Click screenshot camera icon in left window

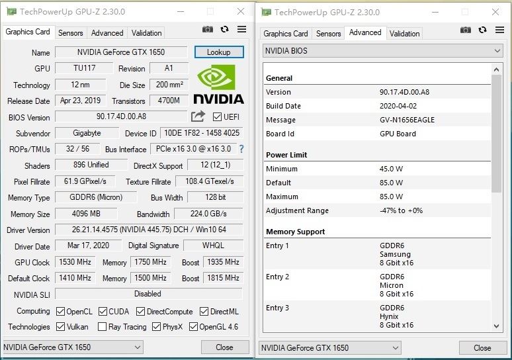point(207,29)
